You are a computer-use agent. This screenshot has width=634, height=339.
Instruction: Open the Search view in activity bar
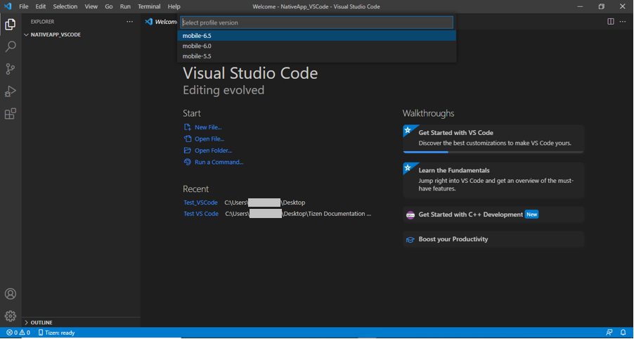coord(11,46)
